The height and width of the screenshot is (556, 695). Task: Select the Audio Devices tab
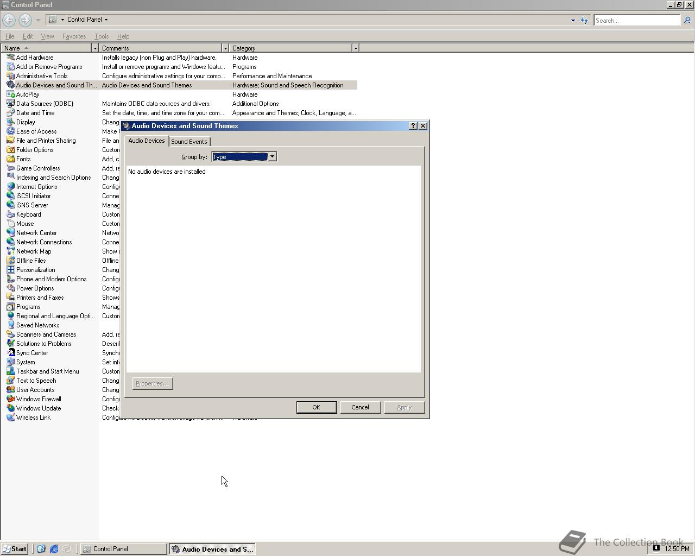(147, 141)
